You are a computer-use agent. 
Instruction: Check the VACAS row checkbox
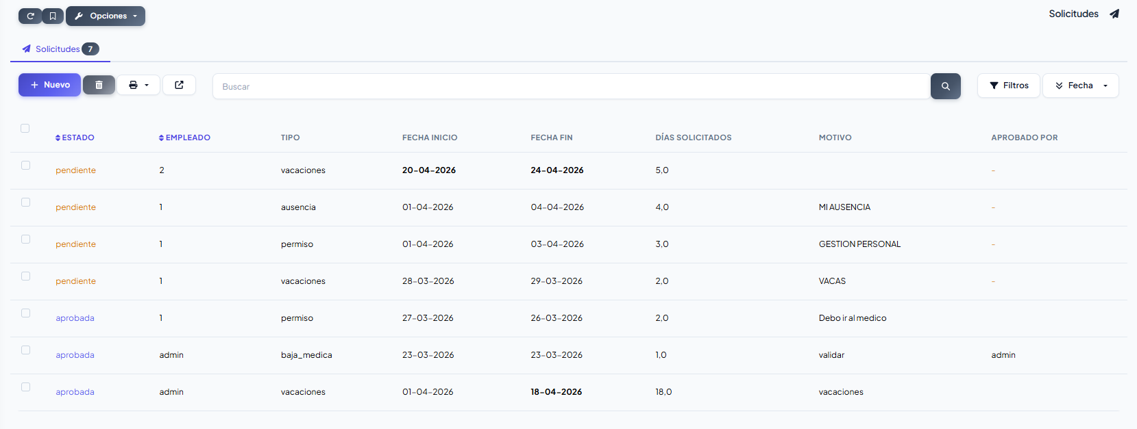pos(25,276)
